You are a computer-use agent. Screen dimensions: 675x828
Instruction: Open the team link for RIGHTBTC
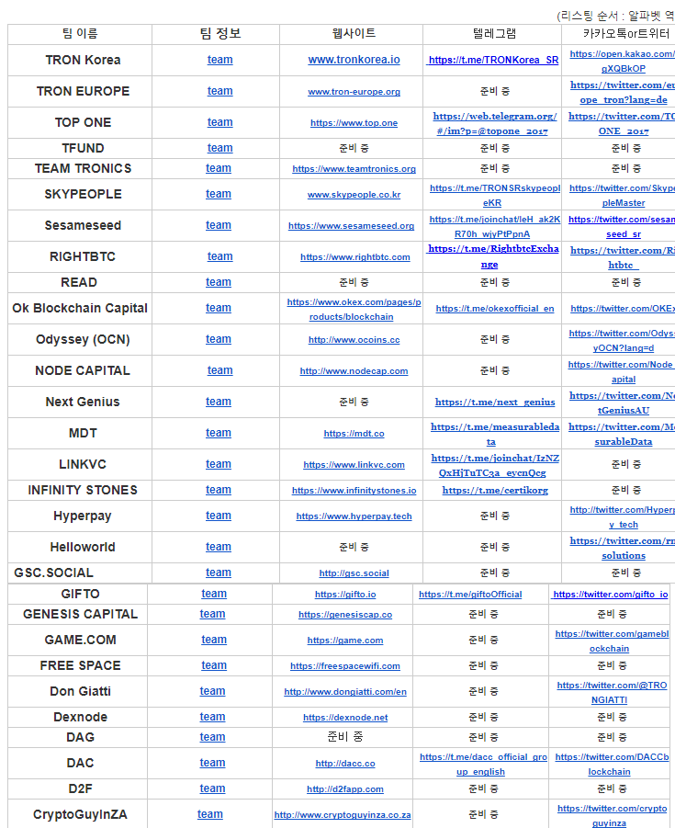[220, 256]
